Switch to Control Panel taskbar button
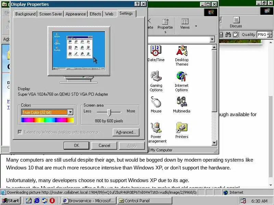Screen dimensions: 274x205 tap(145, 201)
